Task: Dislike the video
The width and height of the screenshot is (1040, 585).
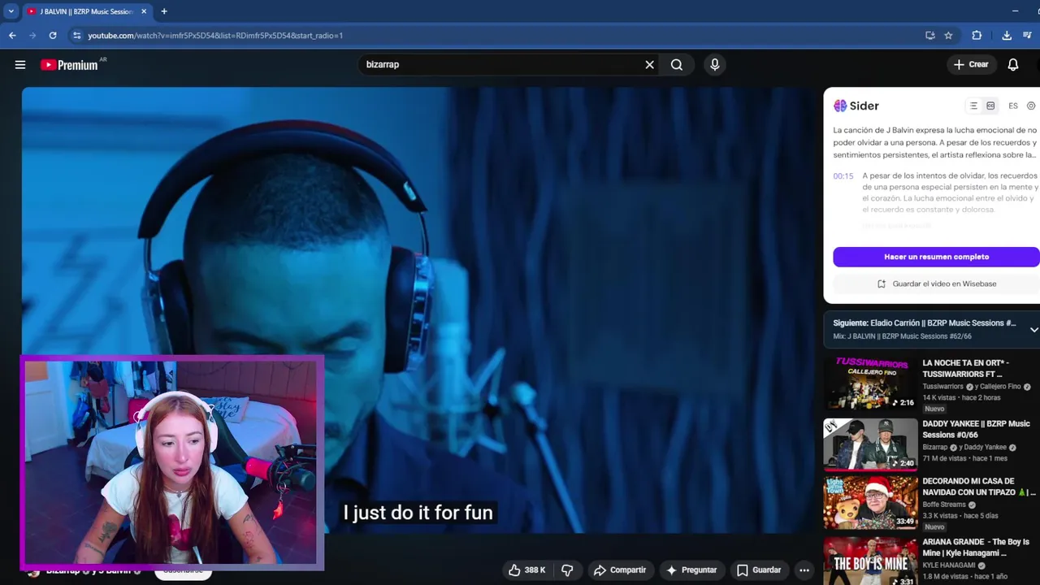Action: (568, 570)
